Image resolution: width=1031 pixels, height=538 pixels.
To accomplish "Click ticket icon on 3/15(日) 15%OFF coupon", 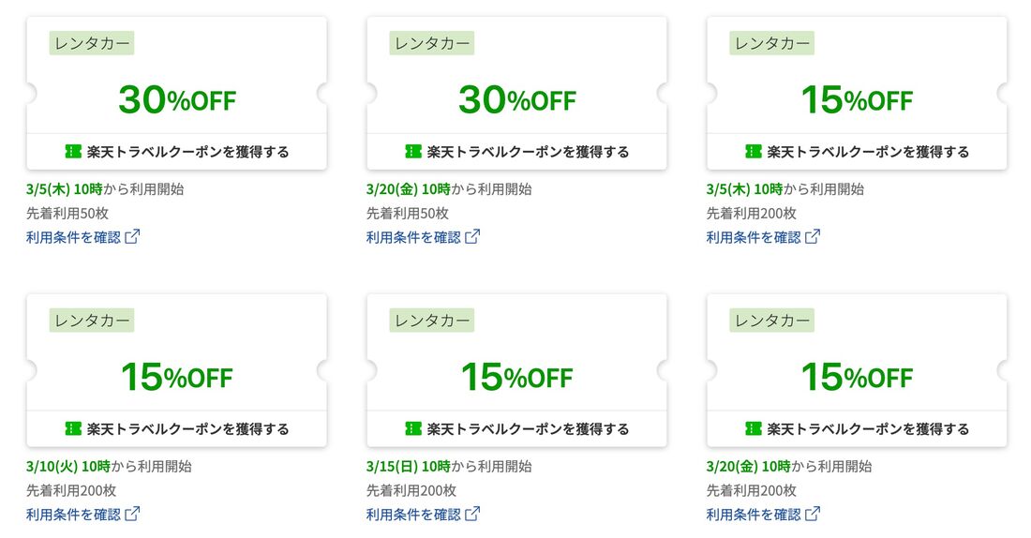I will pyautogui.click(x=413, y=429).
